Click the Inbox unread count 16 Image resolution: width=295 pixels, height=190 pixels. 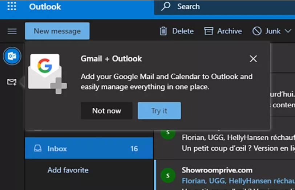[134, 149]
